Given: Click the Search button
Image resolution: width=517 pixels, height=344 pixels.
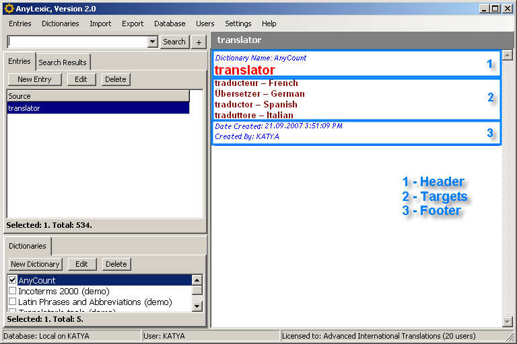Looking at the screenshot, I should pyautogui.click(x=174, y=42).
